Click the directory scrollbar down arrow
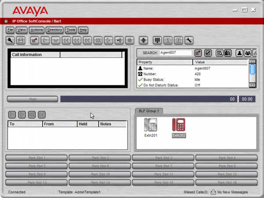The image size is (264, 198). (x=253, y=85)
